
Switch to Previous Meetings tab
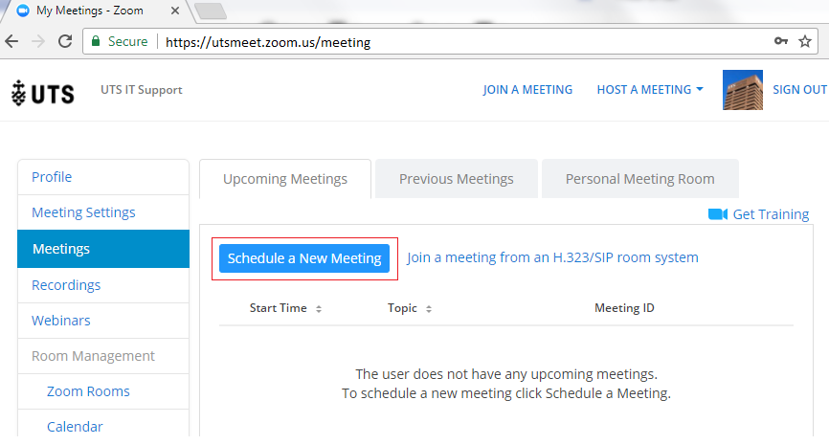coord(456,179)
